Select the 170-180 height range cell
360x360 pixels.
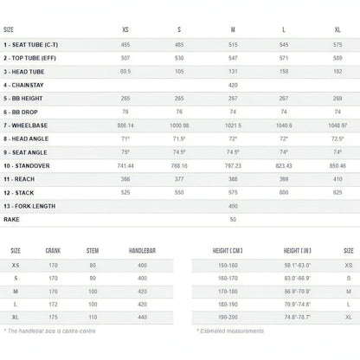point(228,292)
